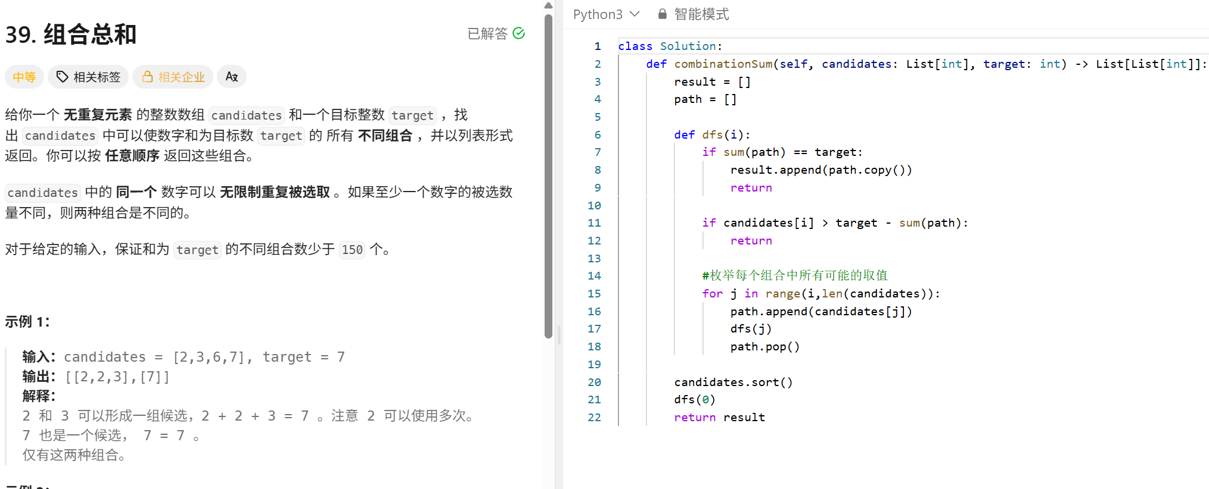Click 'path.append(candidates[j])' line

821,311
